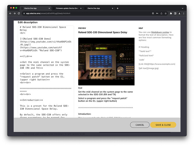Click the '![alt text](image.jpg)' help example
The image size is (194, 146).
tap(148, 68)
